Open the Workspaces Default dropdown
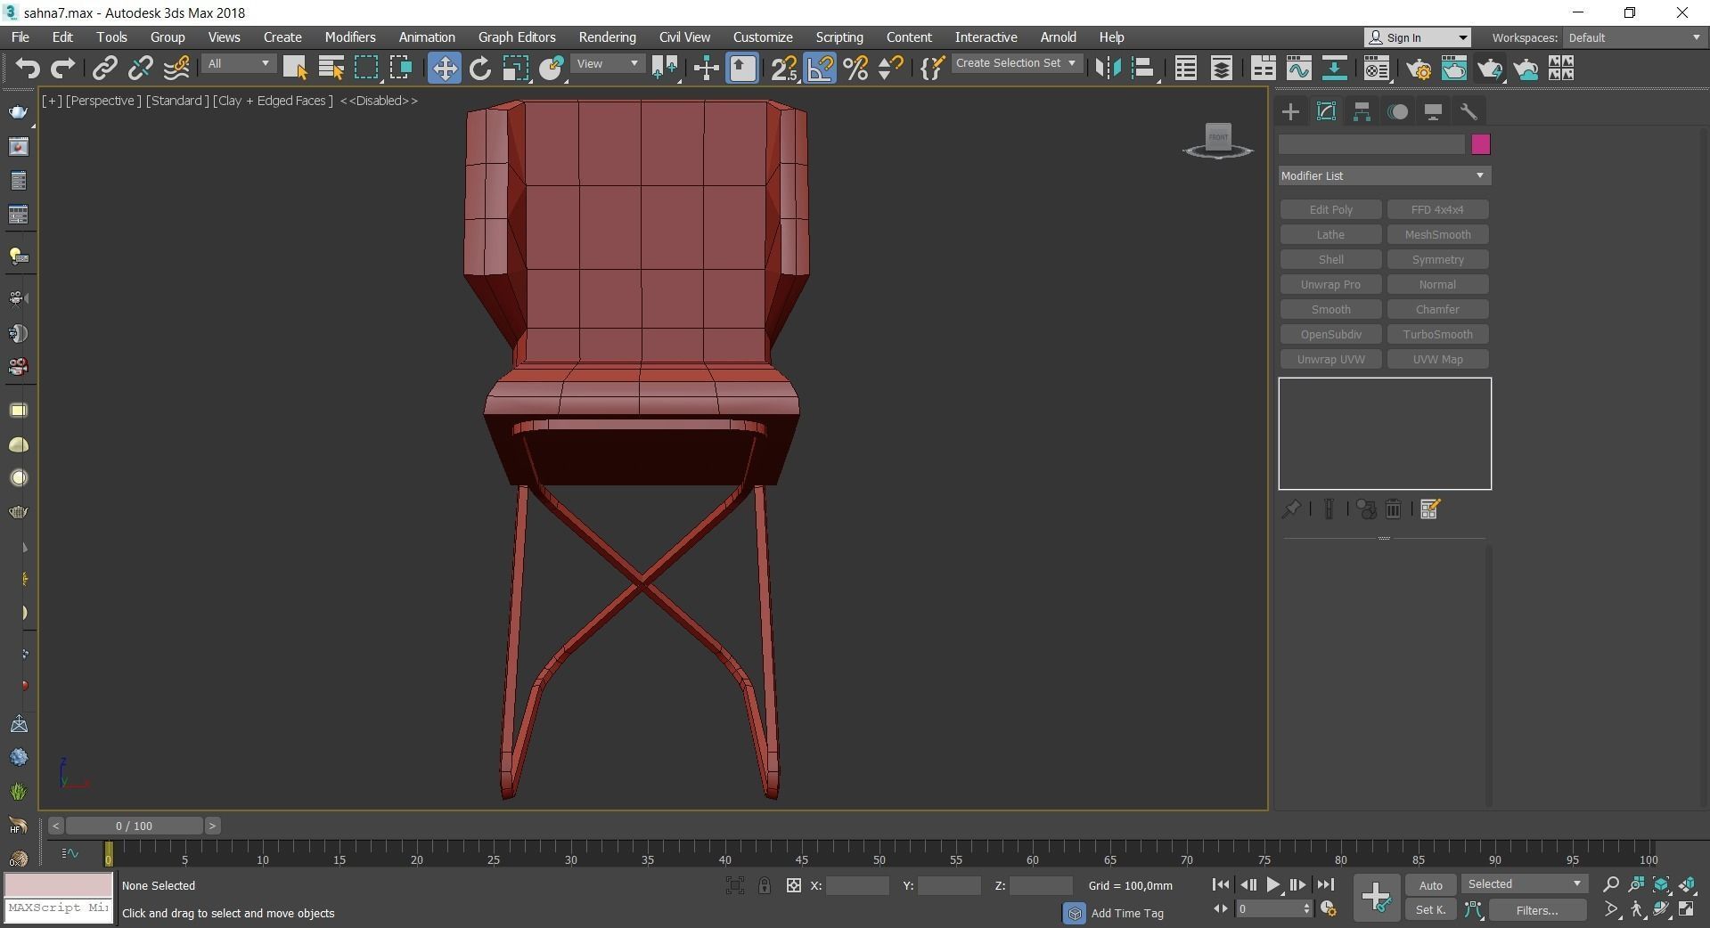Viewport: 1710px width, 928px height. pos(1634,37)
